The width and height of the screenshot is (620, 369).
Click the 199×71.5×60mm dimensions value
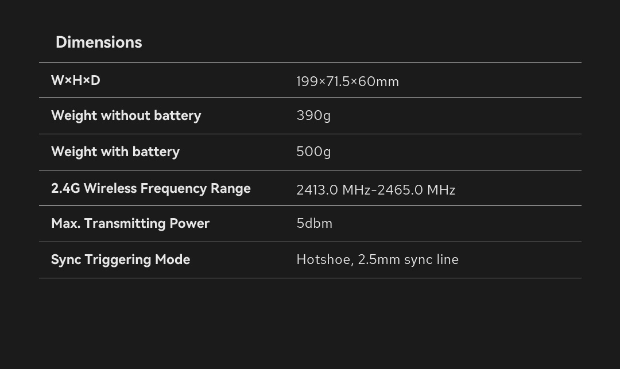click(x=347, y=81)
